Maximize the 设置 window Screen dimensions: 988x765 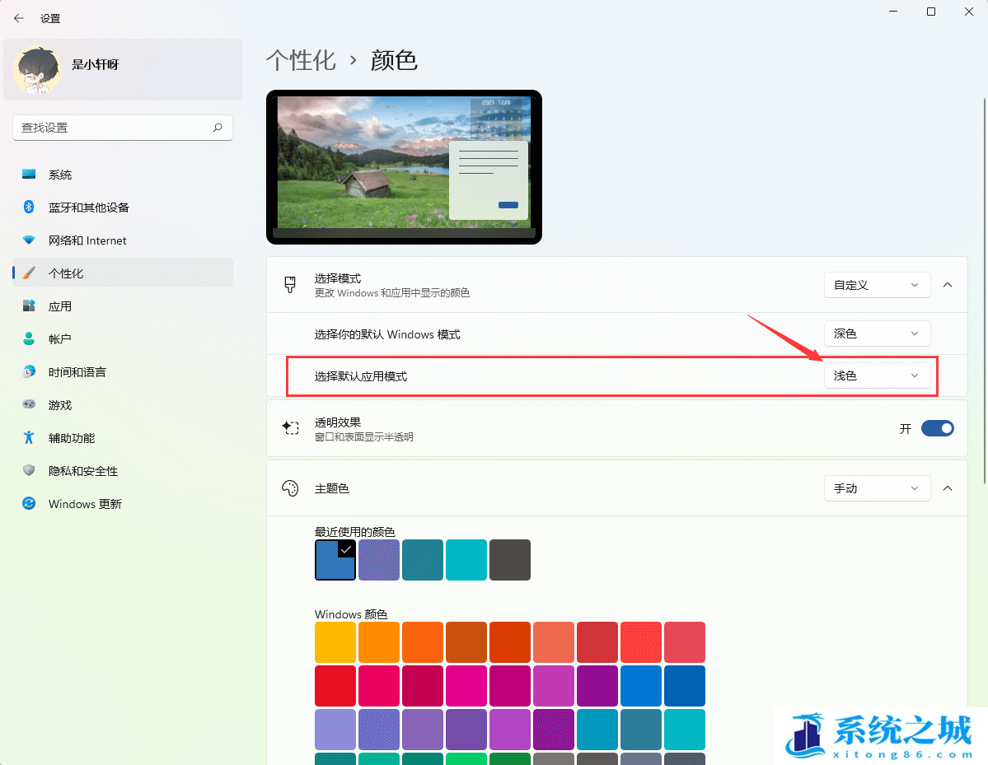[x=930, y=12]
